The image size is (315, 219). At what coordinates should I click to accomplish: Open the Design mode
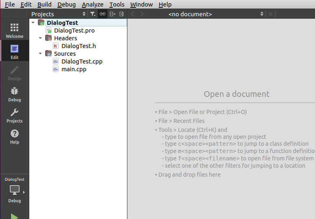[x=15, y=73]
